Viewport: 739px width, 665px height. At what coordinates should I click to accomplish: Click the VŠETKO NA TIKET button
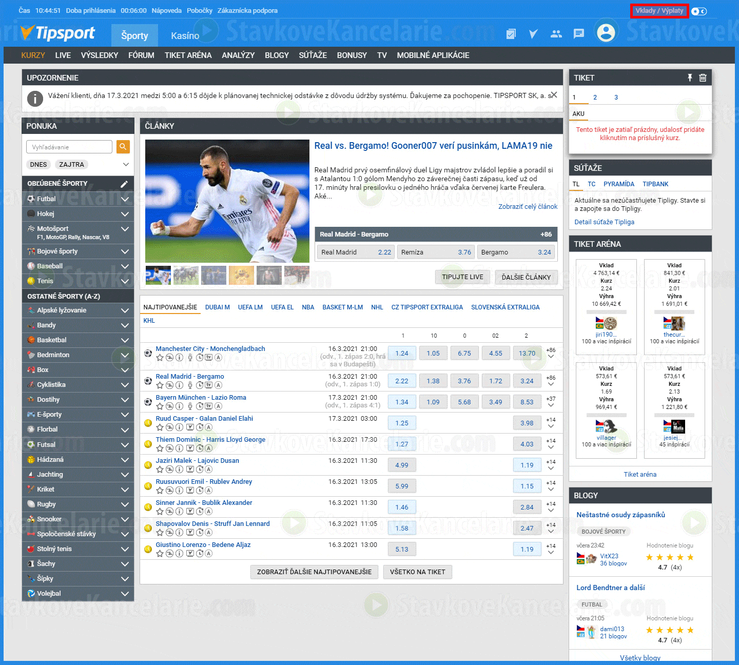(418, 572)
